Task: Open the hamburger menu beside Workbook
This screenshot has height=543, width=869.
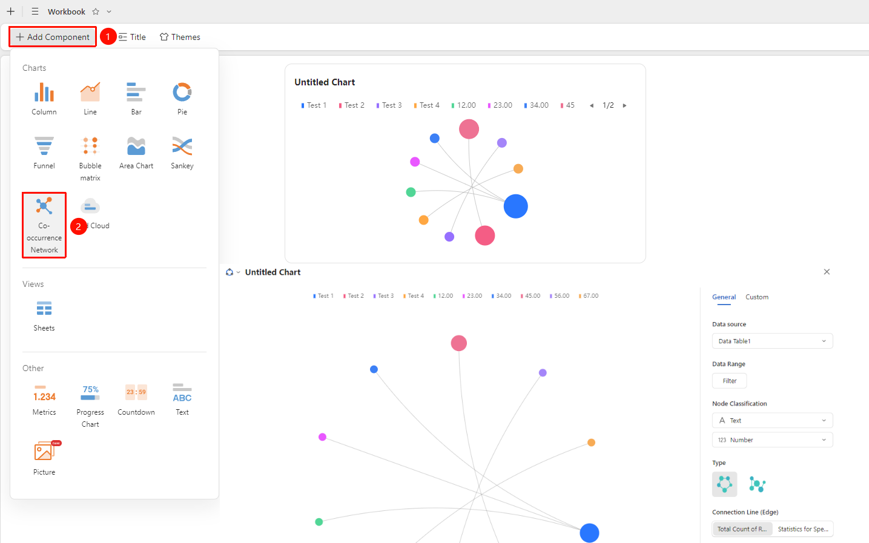Action: pyautogui.click(x=35, y=12)
